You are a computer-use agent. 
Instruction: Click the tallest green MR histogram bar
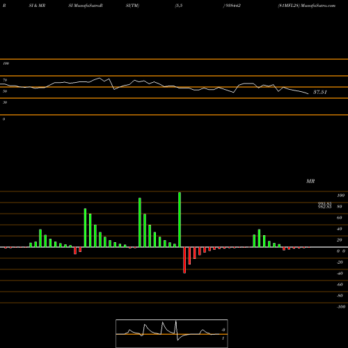[180, 219]
